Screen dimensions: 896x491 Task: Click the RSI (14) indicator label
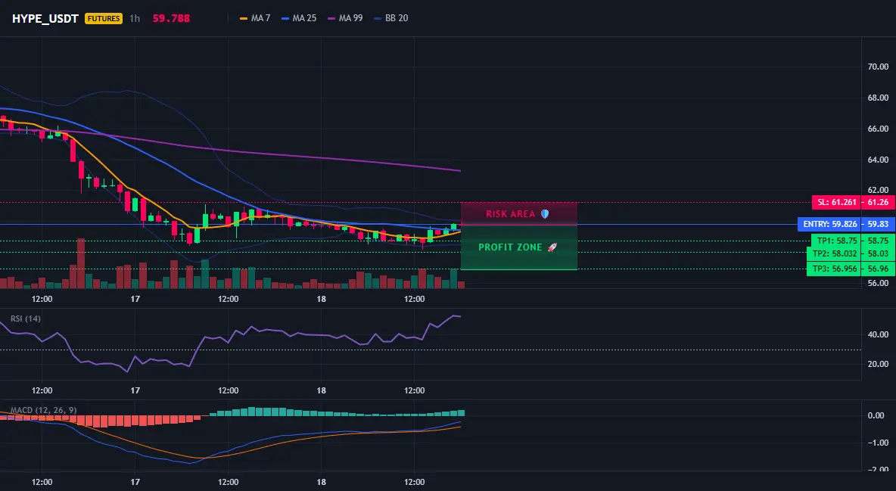pyautogui.click(x=26, y=319)
